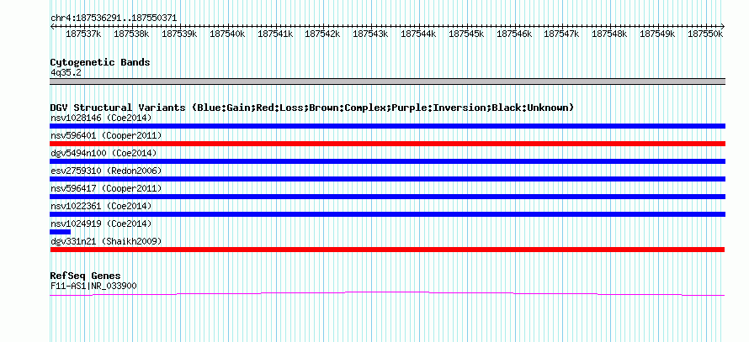Screen dimensions: 749x342
Task: Open the nsv1024919 (Coe2014) label
Action: click(101, 224)
